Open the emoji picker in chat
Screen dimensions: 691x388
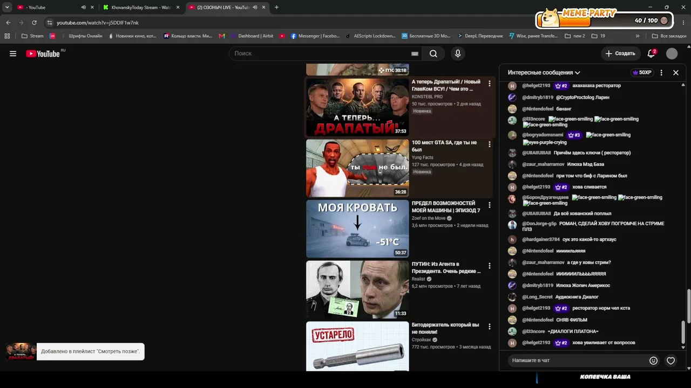(653, 361)
